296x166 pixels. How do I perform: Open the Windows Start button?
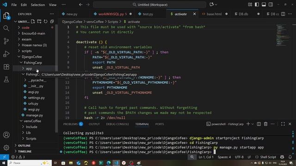coord(4,163)
